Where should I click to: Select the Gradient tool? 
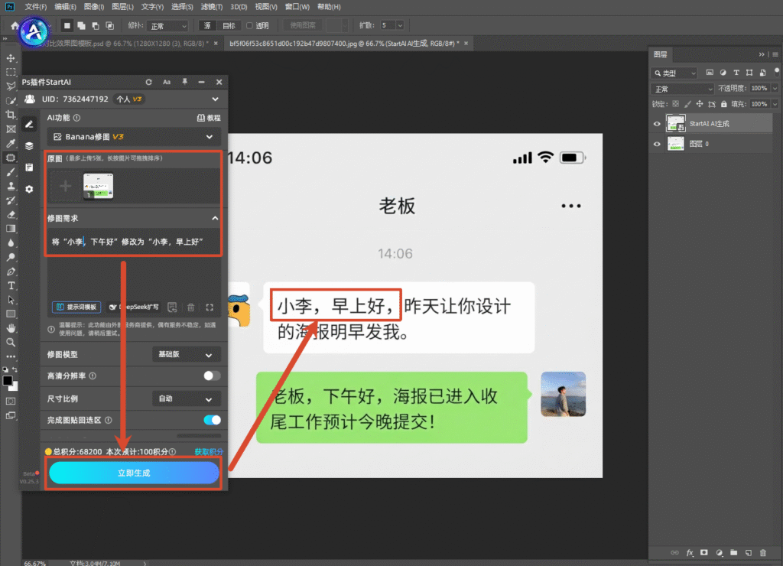coord(11,229)
